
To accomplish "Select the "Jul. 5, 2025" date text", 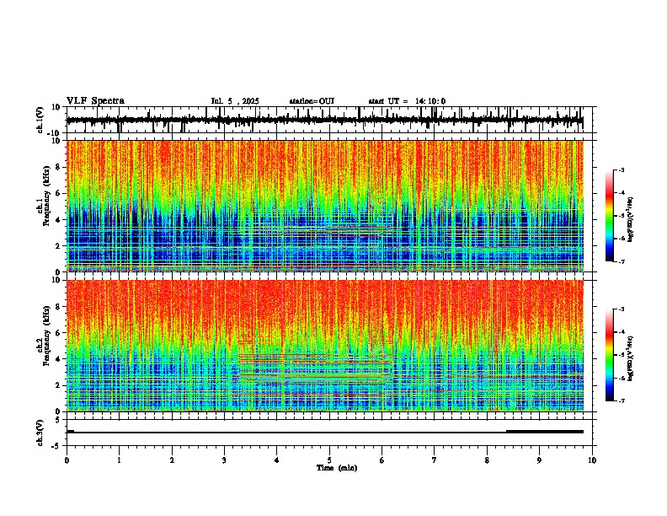I will [235, 101].
